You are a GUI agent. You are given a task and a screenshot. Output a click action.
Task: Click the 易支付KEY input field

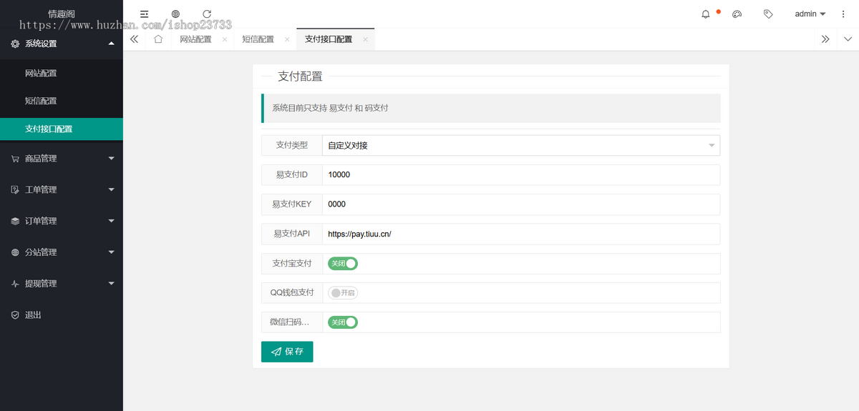[x=521, y=204]
